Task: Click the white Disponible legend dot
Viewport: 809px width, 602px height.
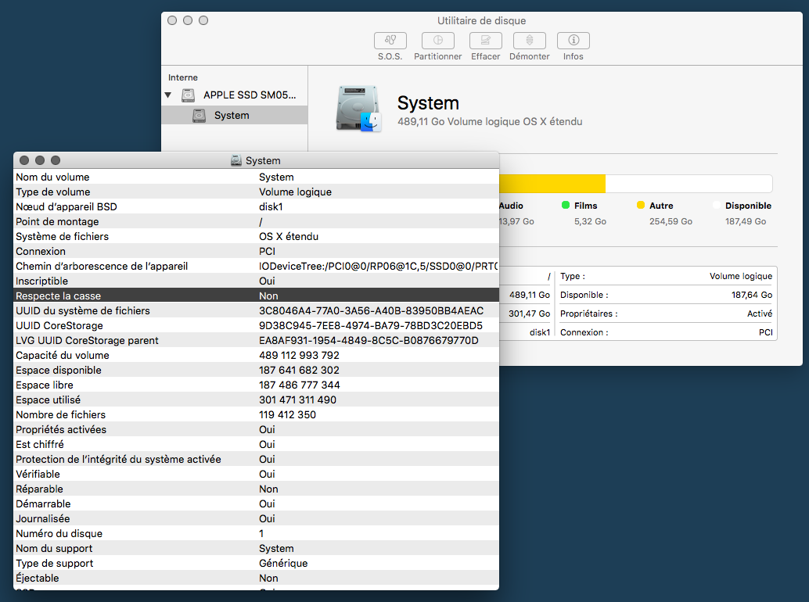Action: point(717,205)
